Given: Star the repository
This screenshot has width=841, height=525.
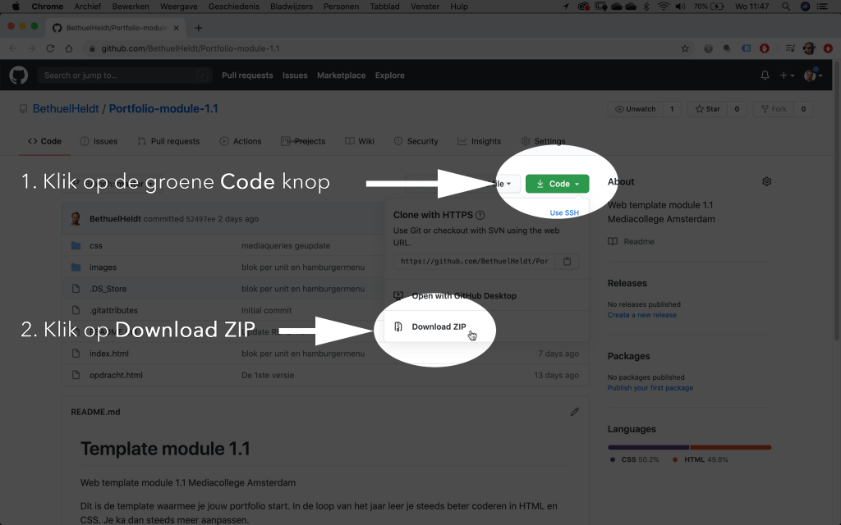Looking at the screenshot, I should [707, 109].
